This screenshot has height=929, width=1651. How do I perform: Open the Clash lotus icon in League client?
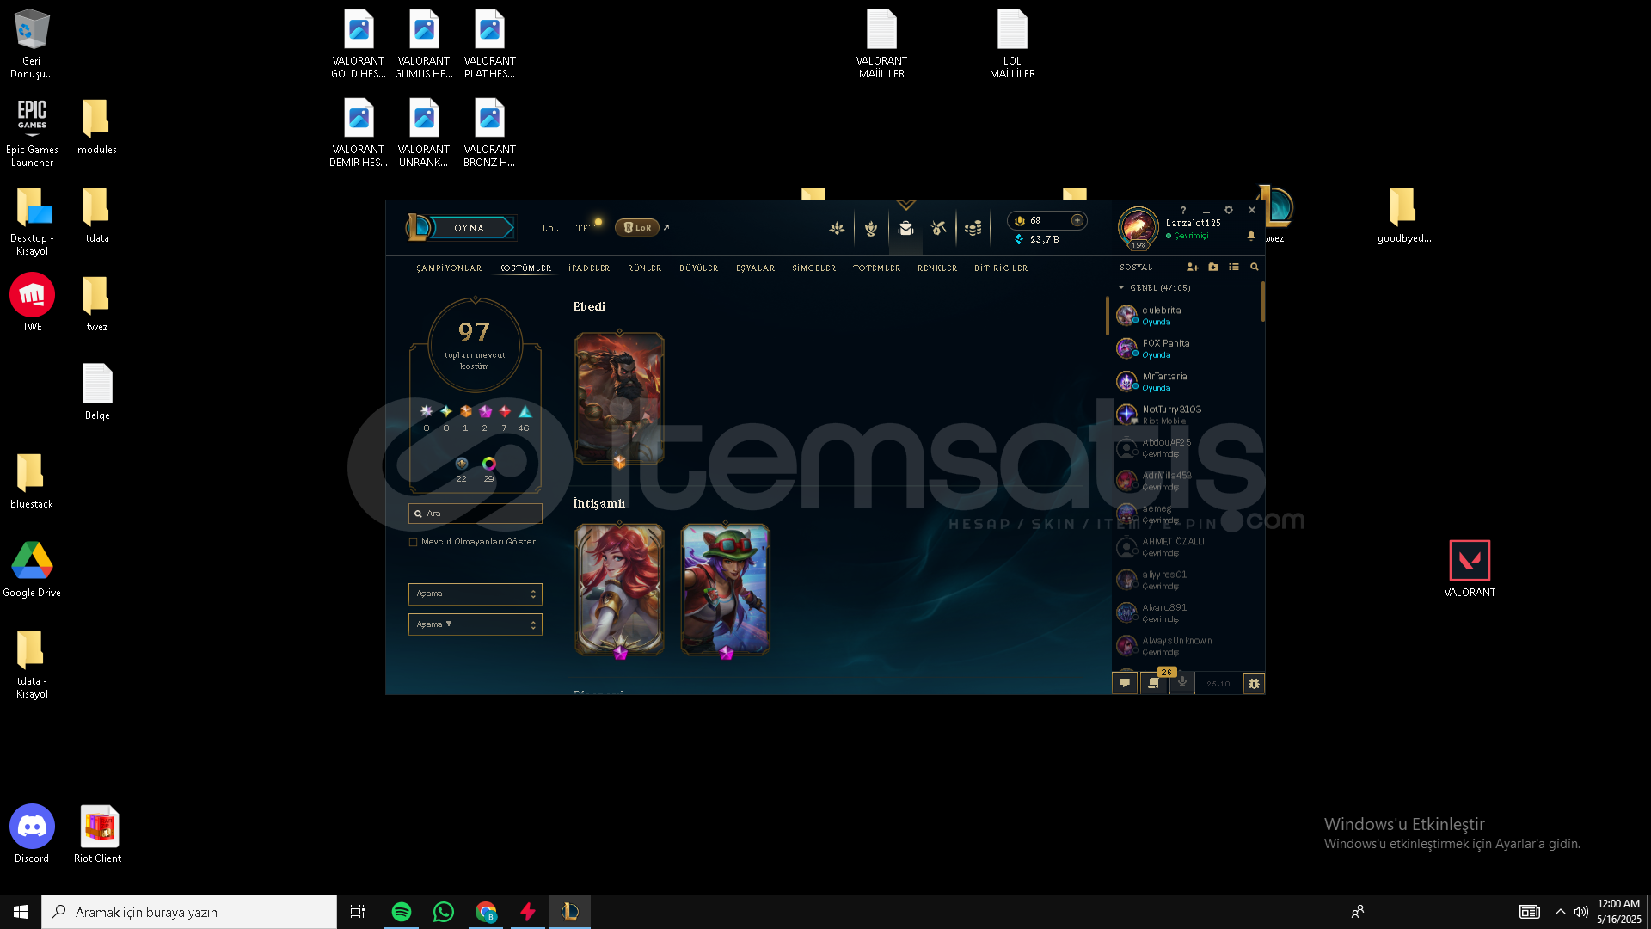pyautogui.click(x=837, y=228)
